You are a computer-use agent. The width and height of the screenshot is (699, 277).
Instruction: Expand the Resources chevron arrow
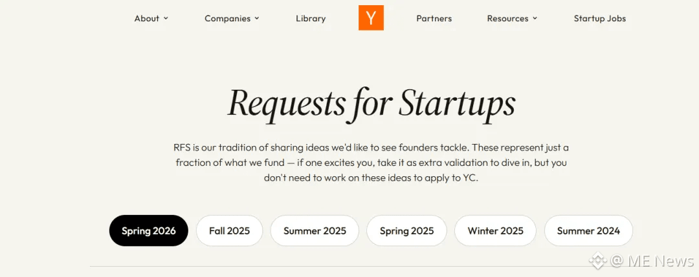pos(535,19)
